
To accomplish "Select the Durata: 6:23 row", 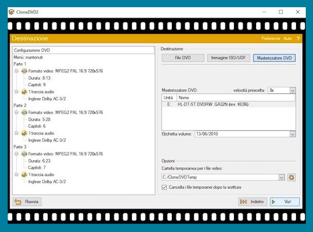I will 40,161.
